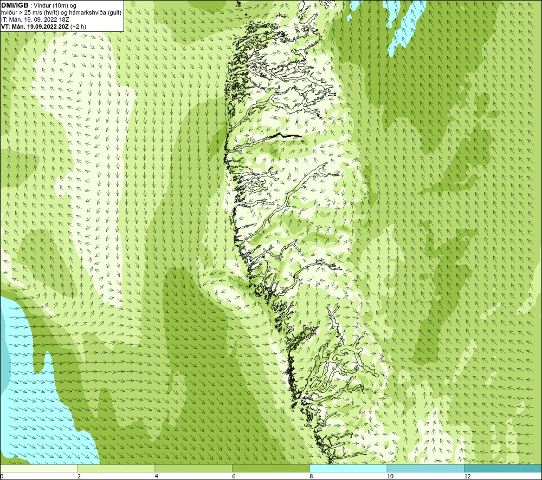The image size is (542, 480).
Task: Pick the palest 0–2 m/s scale color
Action: [x=38, y=469]
